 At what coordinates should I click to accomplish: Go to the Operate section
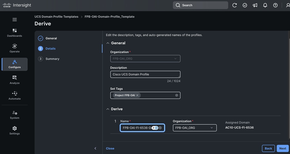(15, 48)
